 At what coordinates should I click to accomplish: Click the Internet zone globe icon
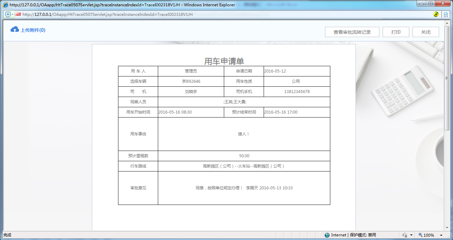pyautogui.click(x=327, y=235)
